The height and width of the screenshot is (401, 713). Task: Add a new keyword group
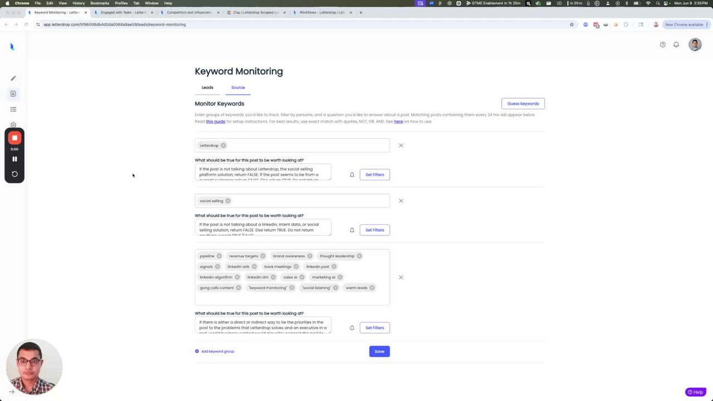tap(214, 351)
